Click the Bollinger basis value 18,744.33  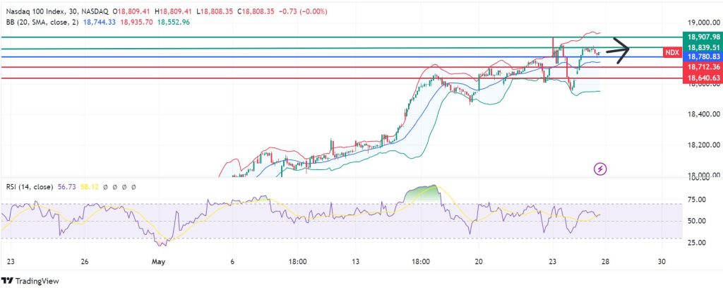(99, 22)
